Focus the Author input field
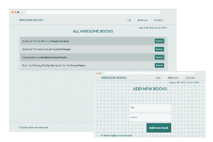The height and width of the screenshot is (142, 213). (x=150, y=117)
